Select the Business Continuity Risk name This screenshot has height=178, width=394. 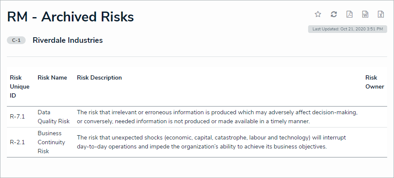tap(50, 142)
